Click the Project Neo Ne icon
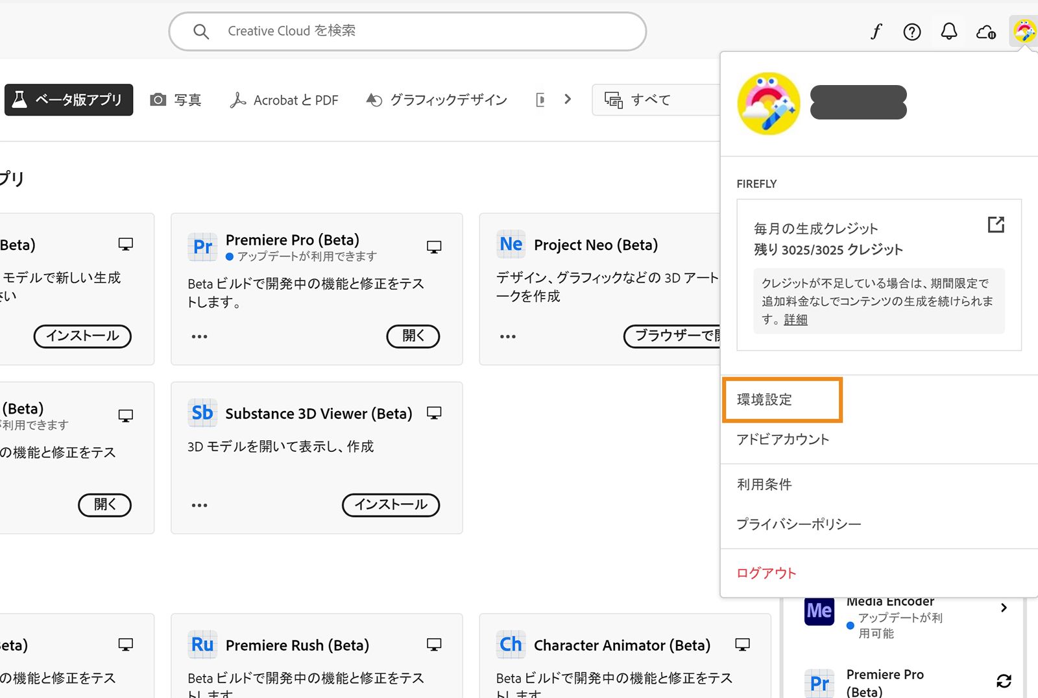Viewport: 1038px width, 698px height. [x=511, y=244]
